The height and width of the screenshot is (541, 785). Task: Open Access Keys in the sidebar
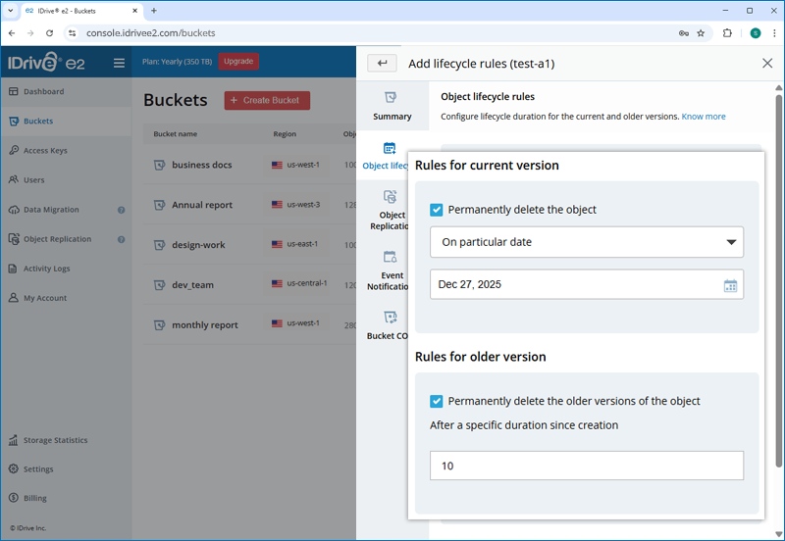coord(45,151)
